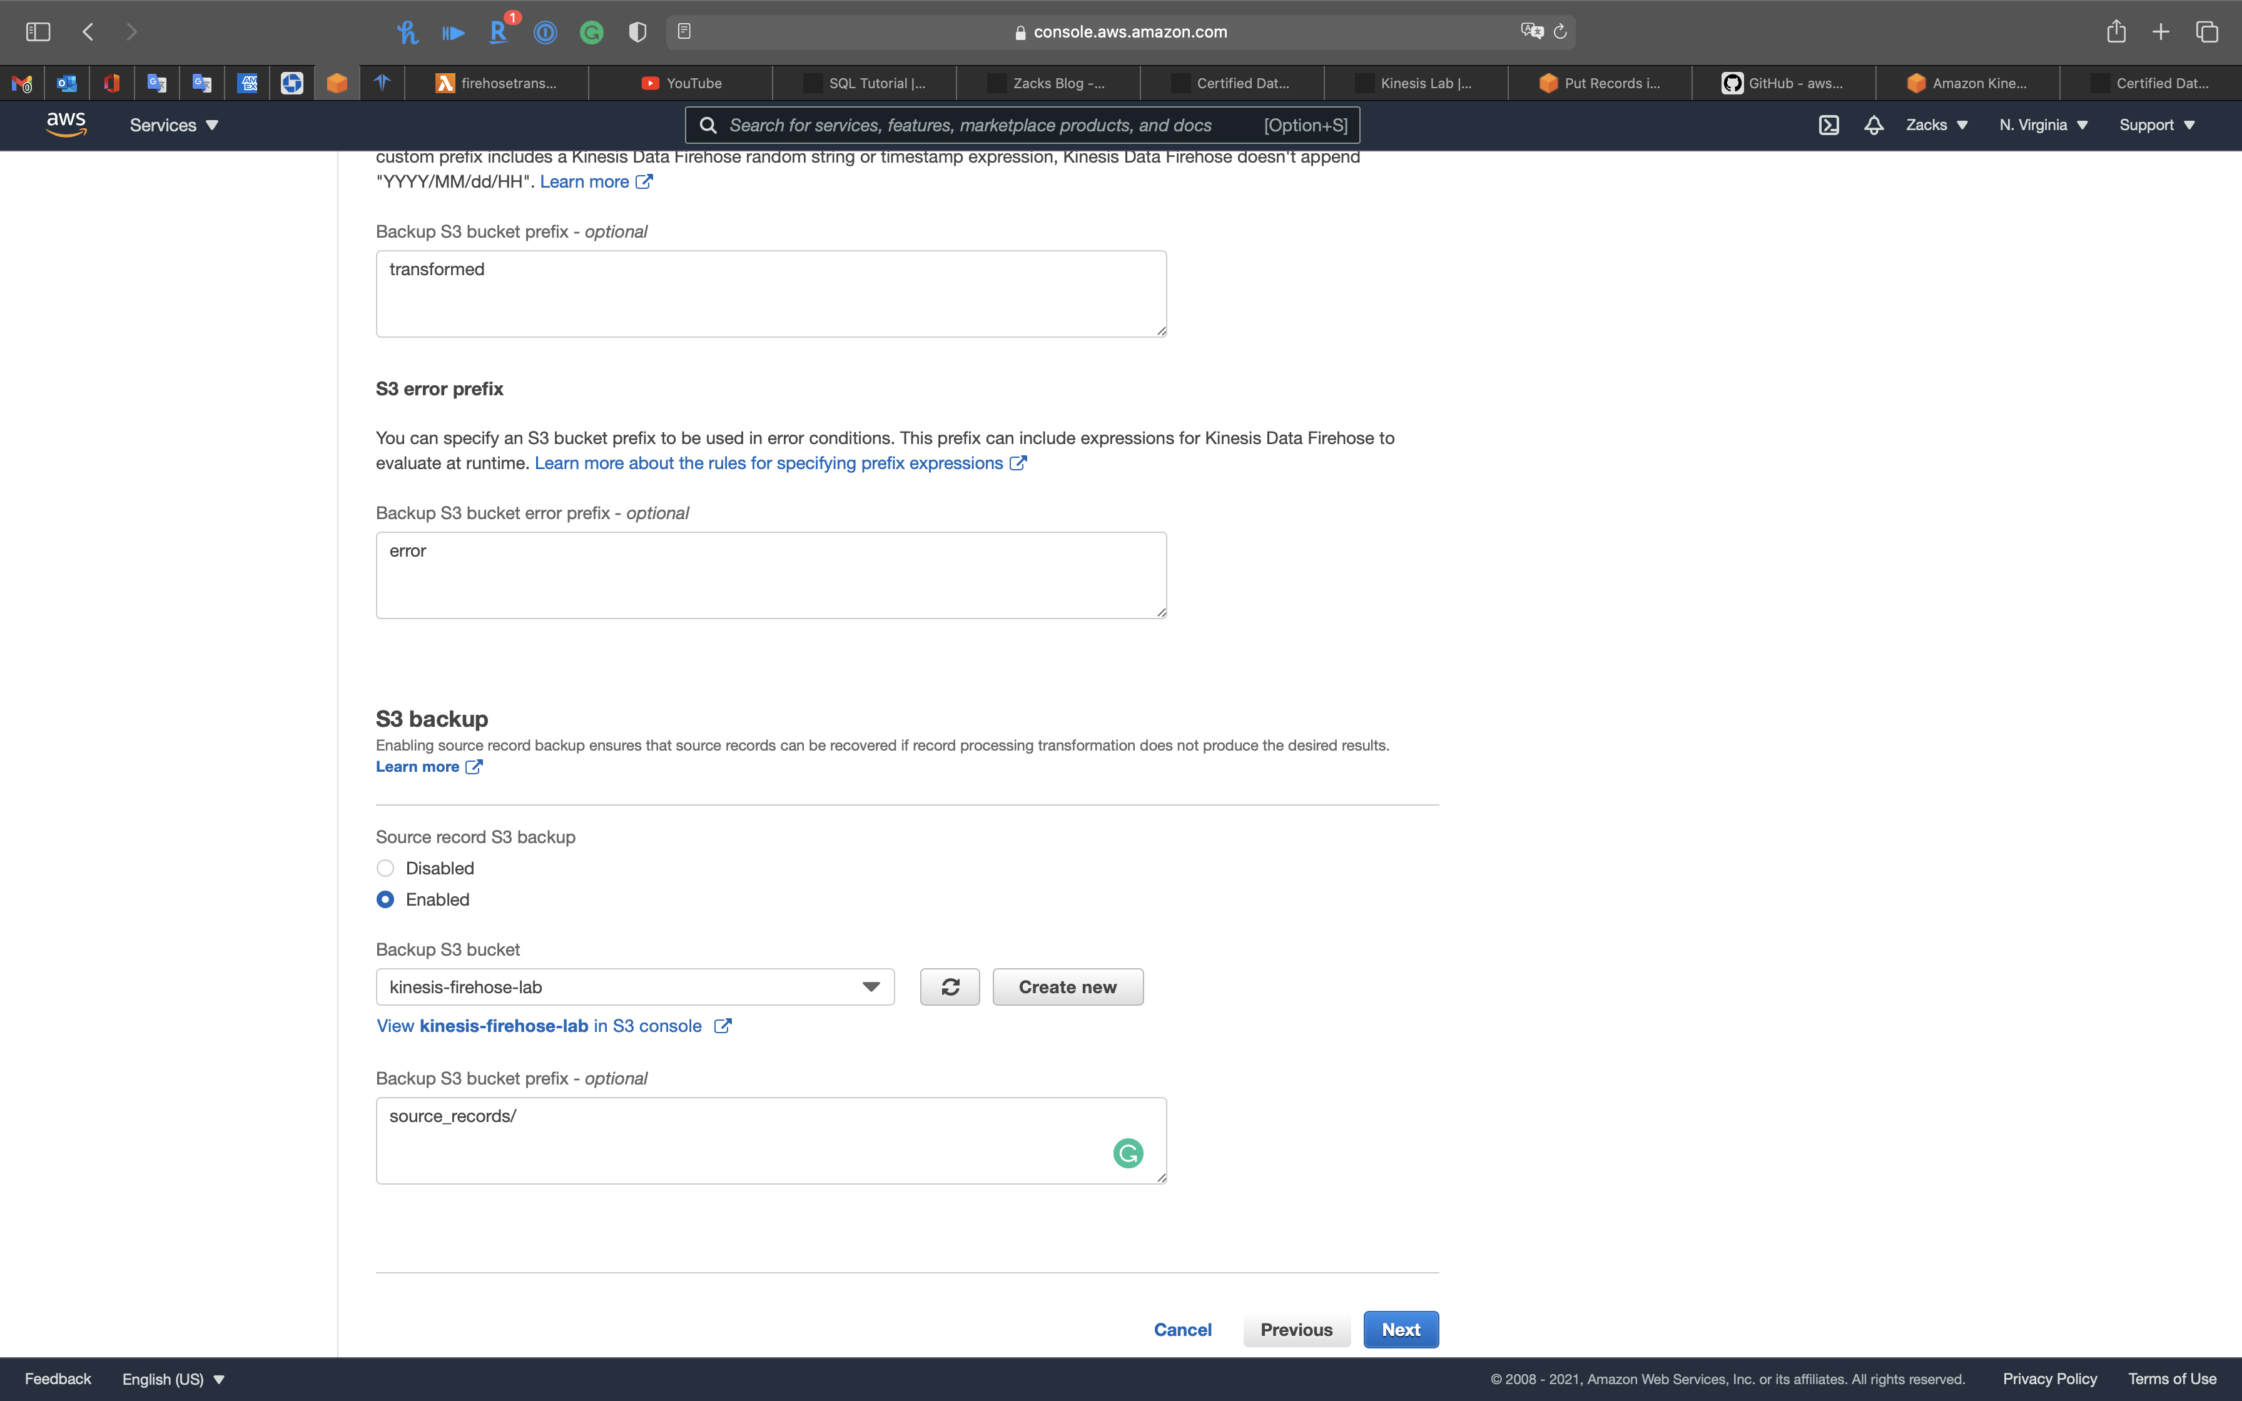This screenshot has height=1401, width=2242.
Task: Click the Grammarly icon in prefix field
Action: 1127,1153
